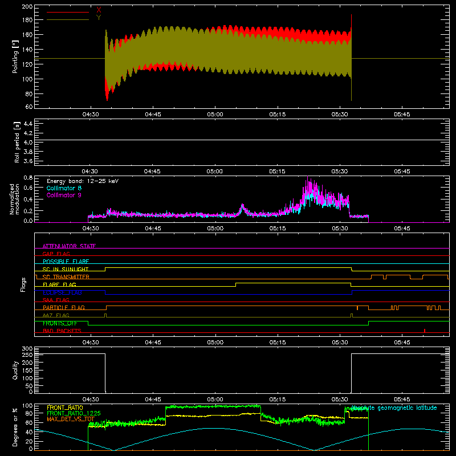Image resolution: width=456 pixels, height=456 pixels.
Task: Click the '0.8' tick on modulation axis
Action: pos(28,178)
